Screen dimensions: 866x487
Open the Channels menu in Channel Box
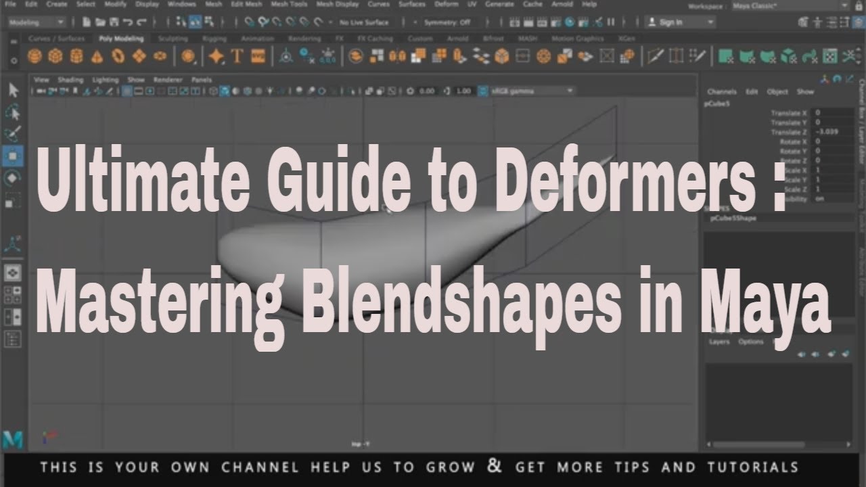722,91
